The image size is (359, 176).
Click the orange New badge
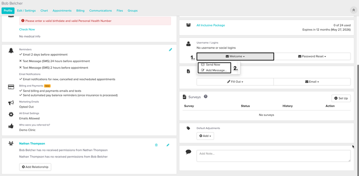tap(47, 86)
